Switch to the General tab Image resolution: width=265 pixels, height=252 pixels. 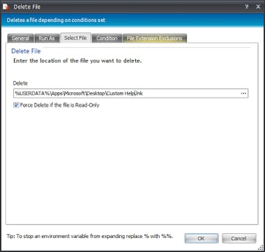coord(21,38)
